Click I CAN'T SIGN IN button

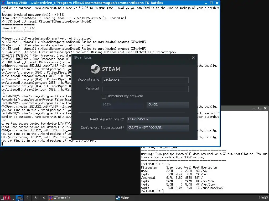[158, 119]
